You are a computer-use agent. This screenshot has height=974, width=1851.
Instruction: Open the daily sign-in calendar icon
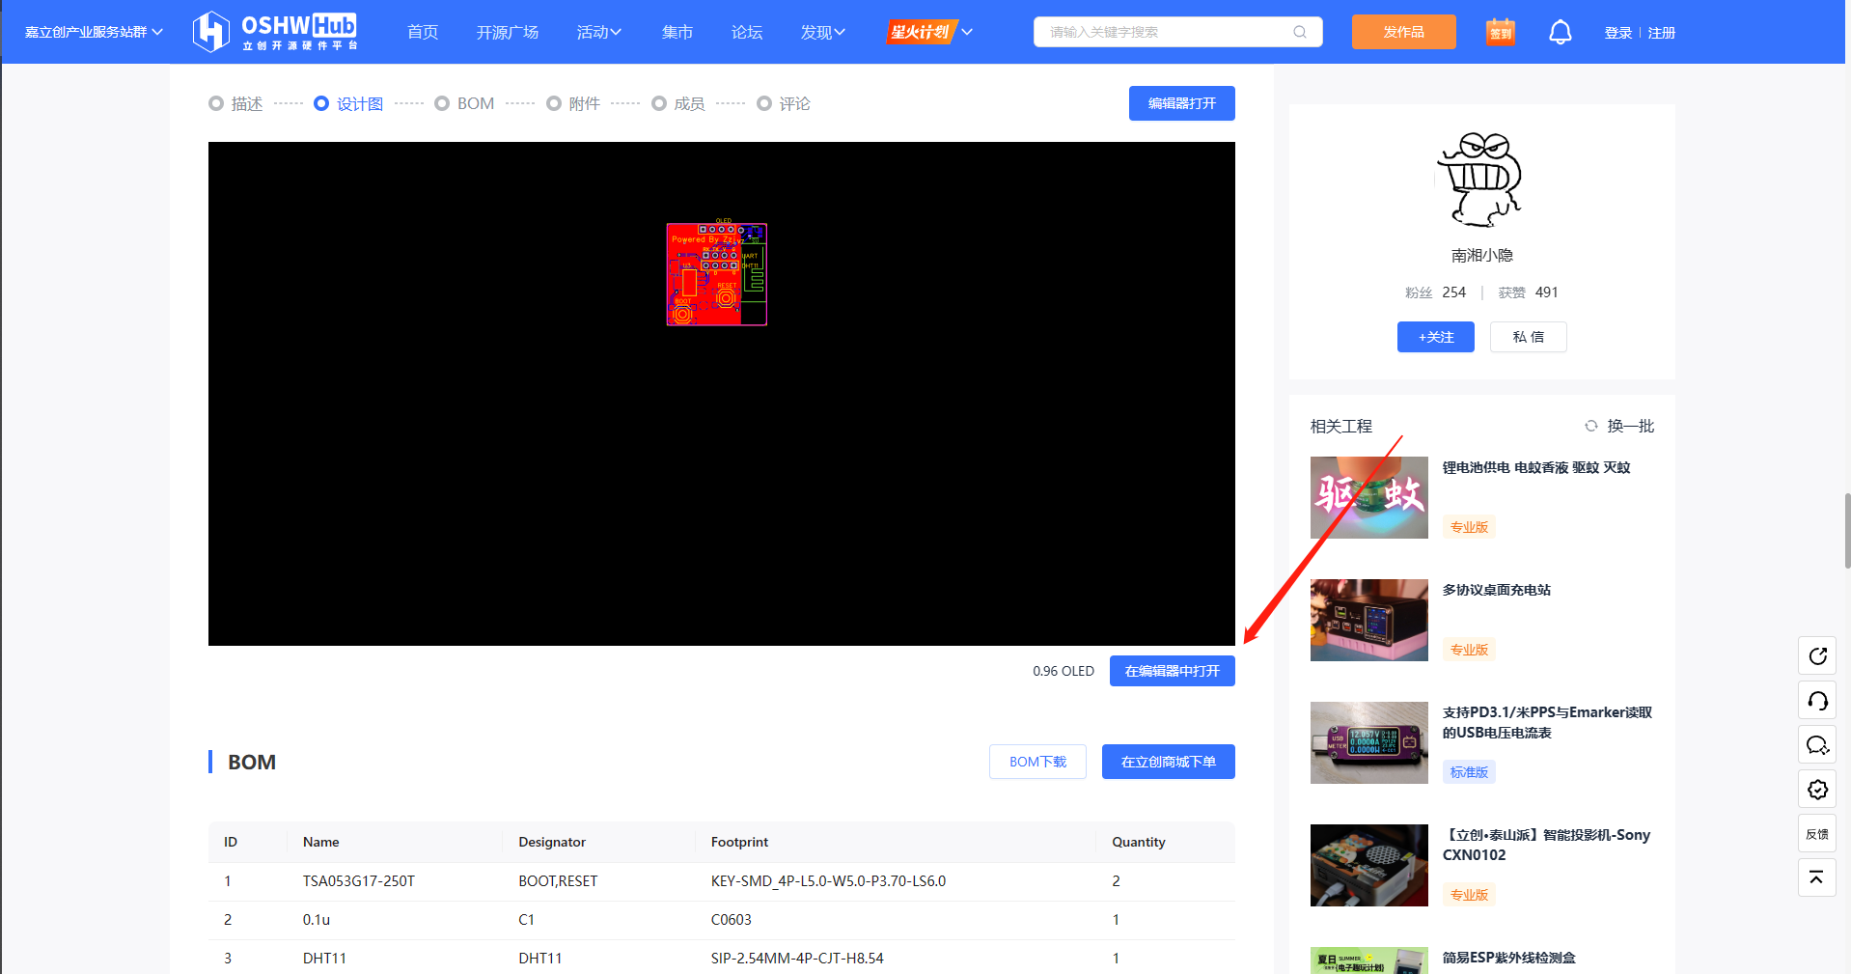click(x=1500, y=32)
